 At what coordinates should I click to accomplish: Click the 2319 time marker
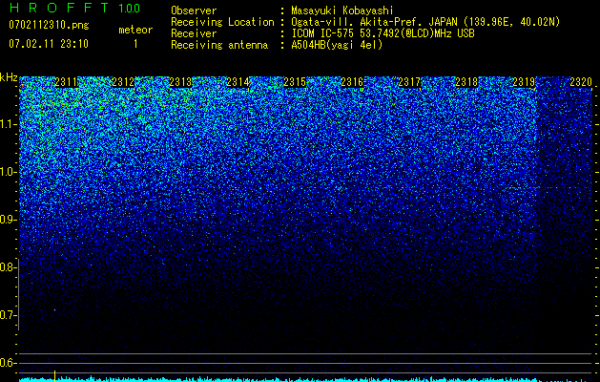(525, 82)
